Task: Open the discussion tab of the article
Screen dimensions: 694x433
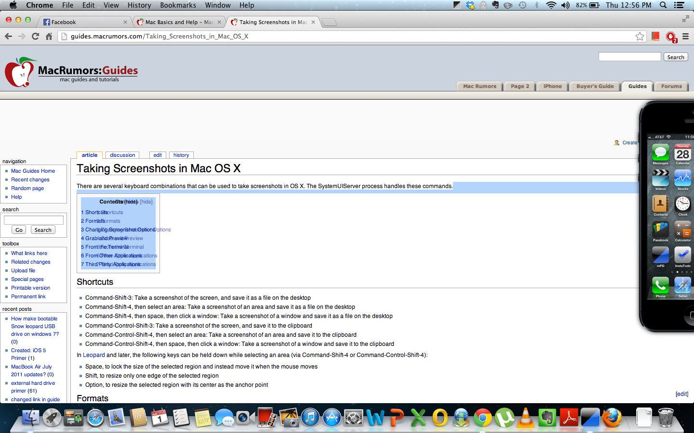Action: pos(122,155)
